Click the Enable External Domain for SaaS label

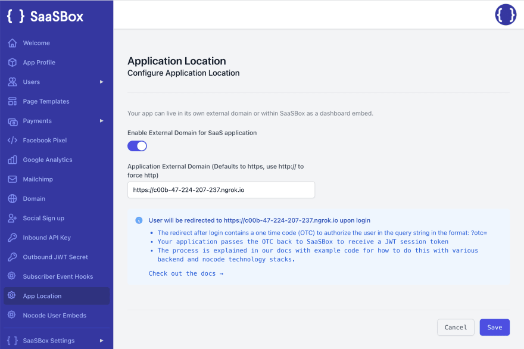pos(192,133)
